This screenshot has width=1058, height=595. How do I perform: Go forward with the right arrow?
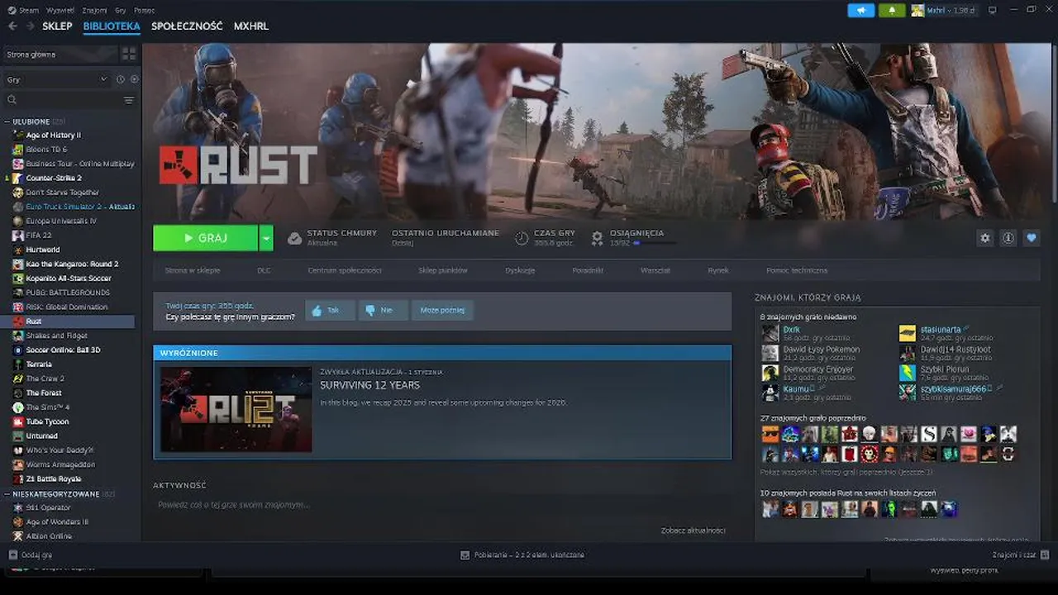pyautogui.click(x=30, y=26)
